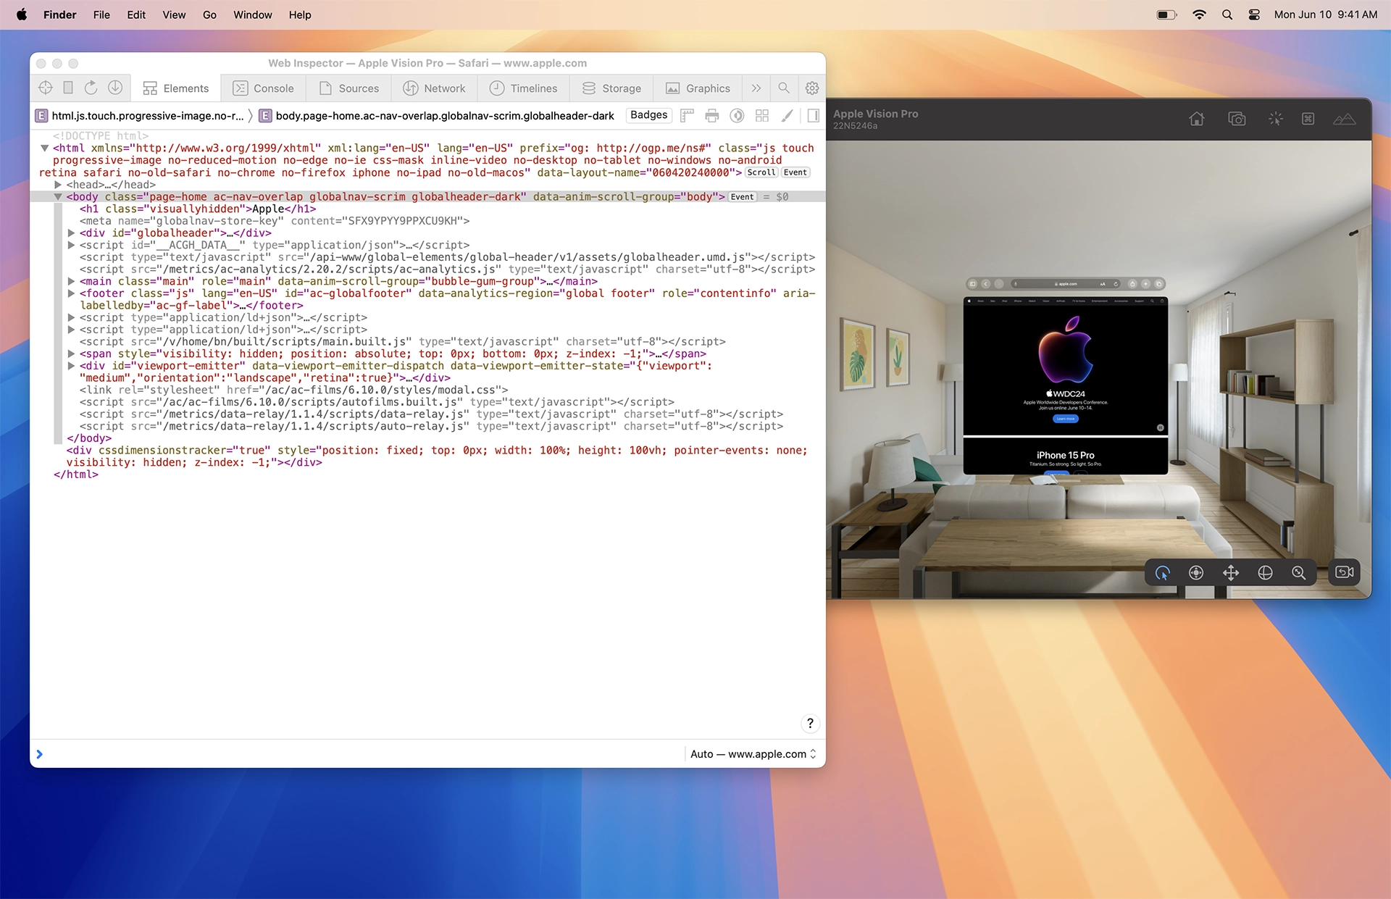Switch to the Elements tab
Viewport: 1391px width, 899px height.
coord(176,88)
